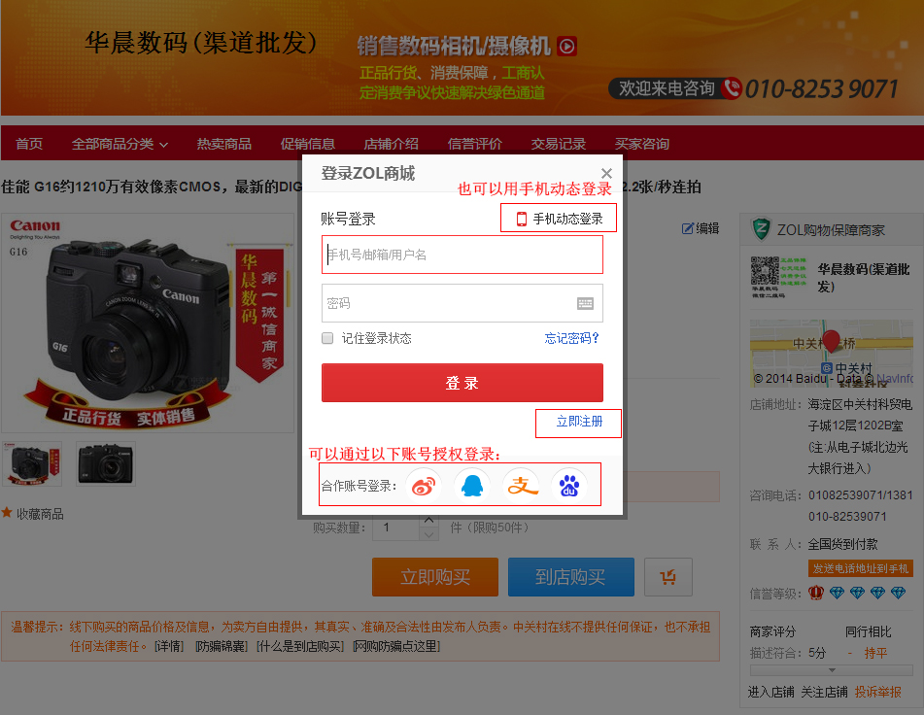This screenshot has height=715, width=924.
Task: Click the 发送电话地址到手机 button
Action: pyautogui.click(x=860, y=568)
